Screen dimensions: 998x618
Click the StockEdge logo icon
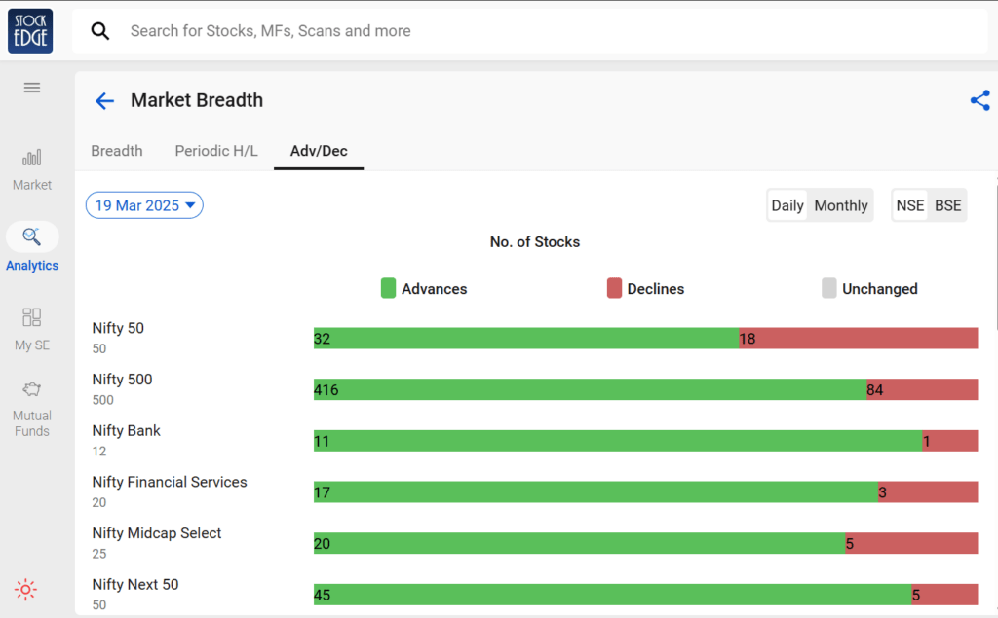(x=30, y=31)
